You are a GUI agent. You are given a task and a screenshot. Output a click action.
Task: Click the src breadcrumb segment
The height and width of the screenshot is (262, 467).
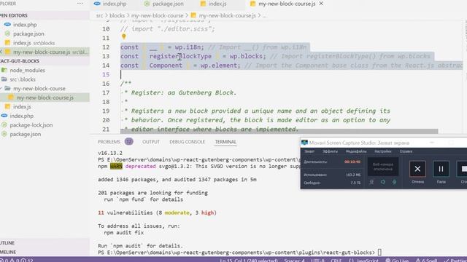pyautogui.click(x=99, y=15)
